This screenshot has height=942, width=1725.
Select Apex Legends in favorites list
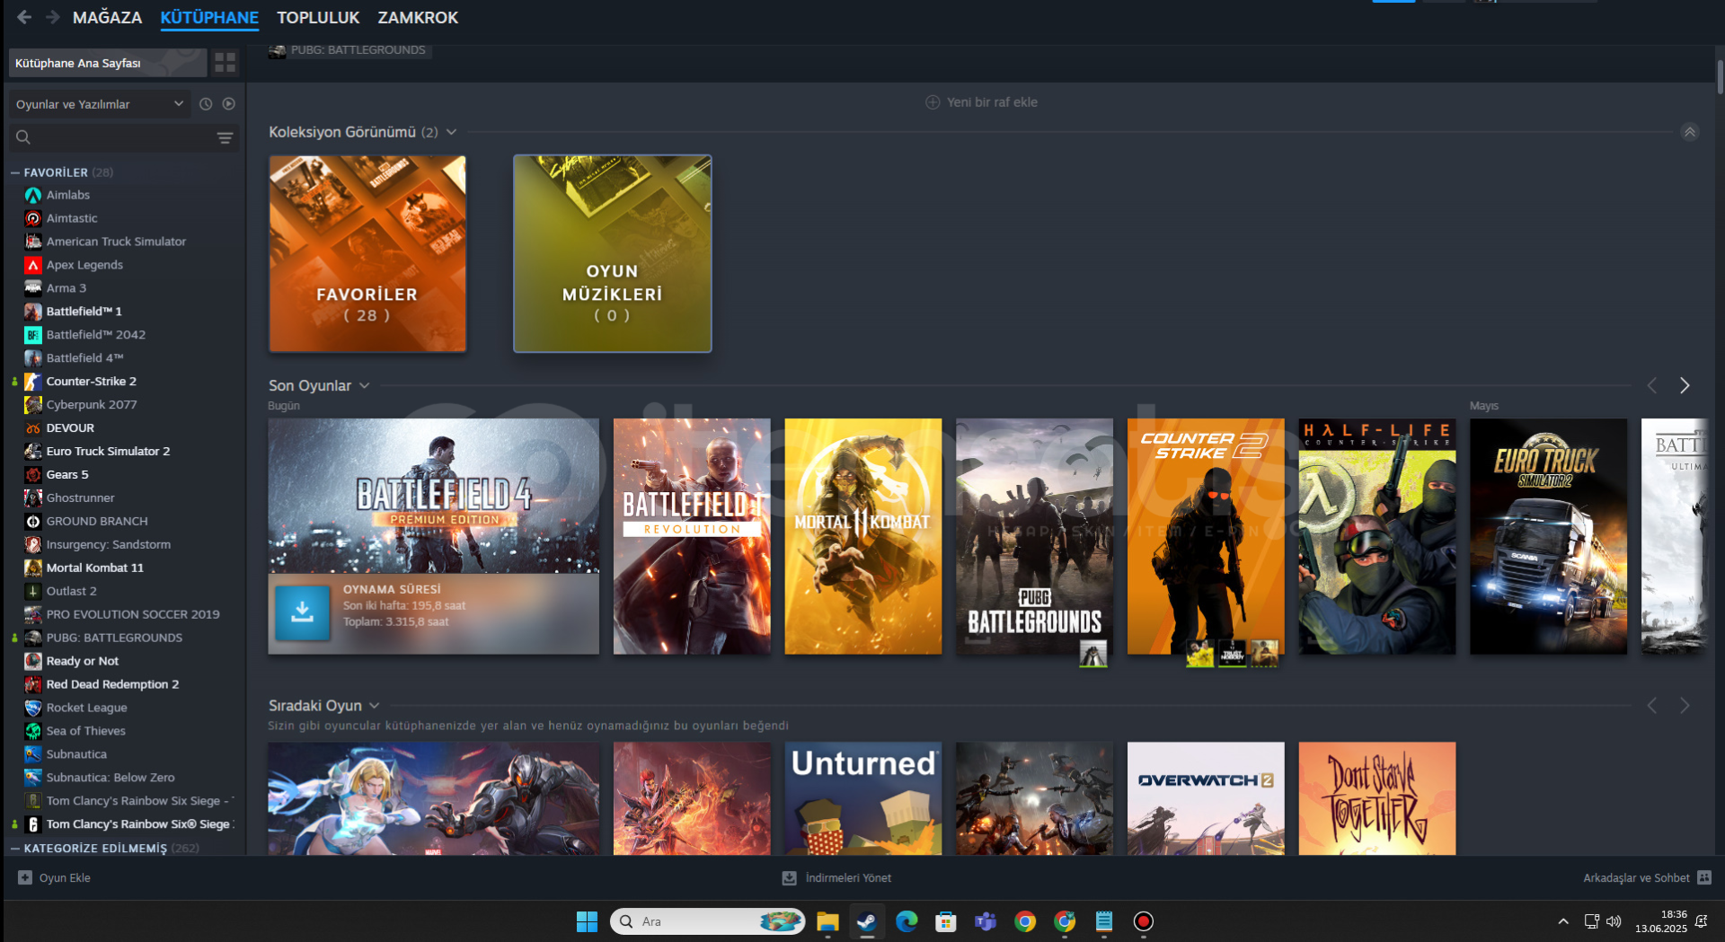point(84,265)
